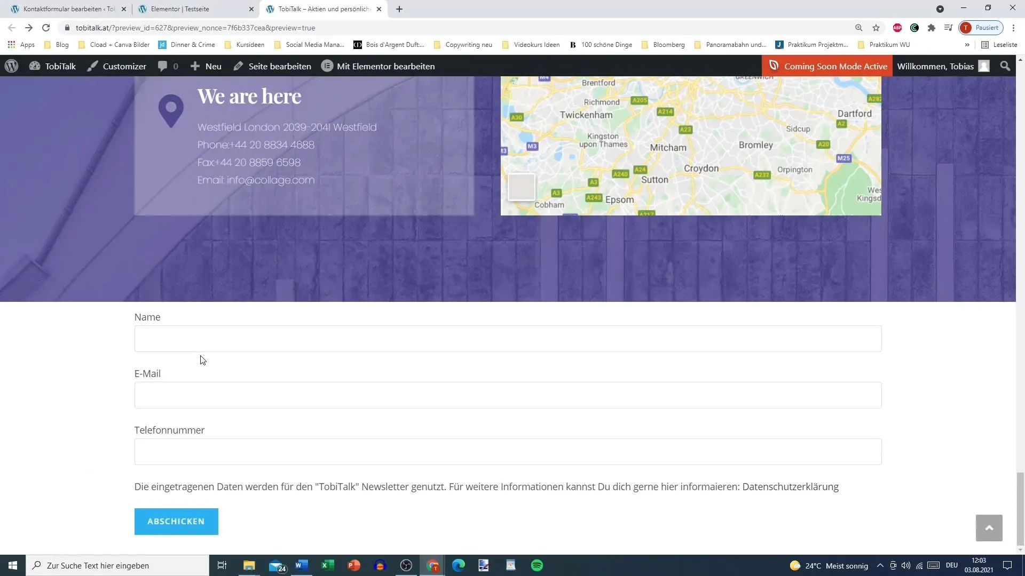Open the Neu (new content) menu
1025x576 pixels.
(206, 66)
